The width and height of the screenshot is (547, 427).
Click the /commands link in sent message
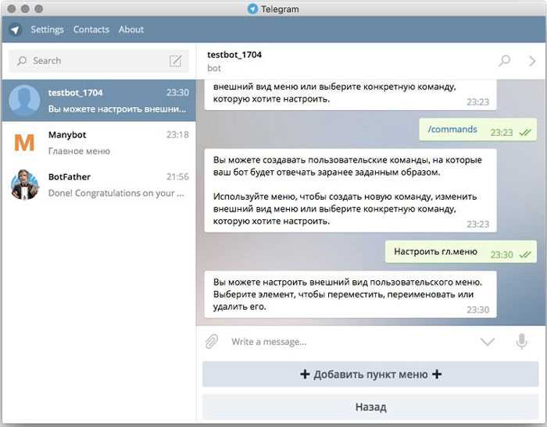click(x=452, y=130)
